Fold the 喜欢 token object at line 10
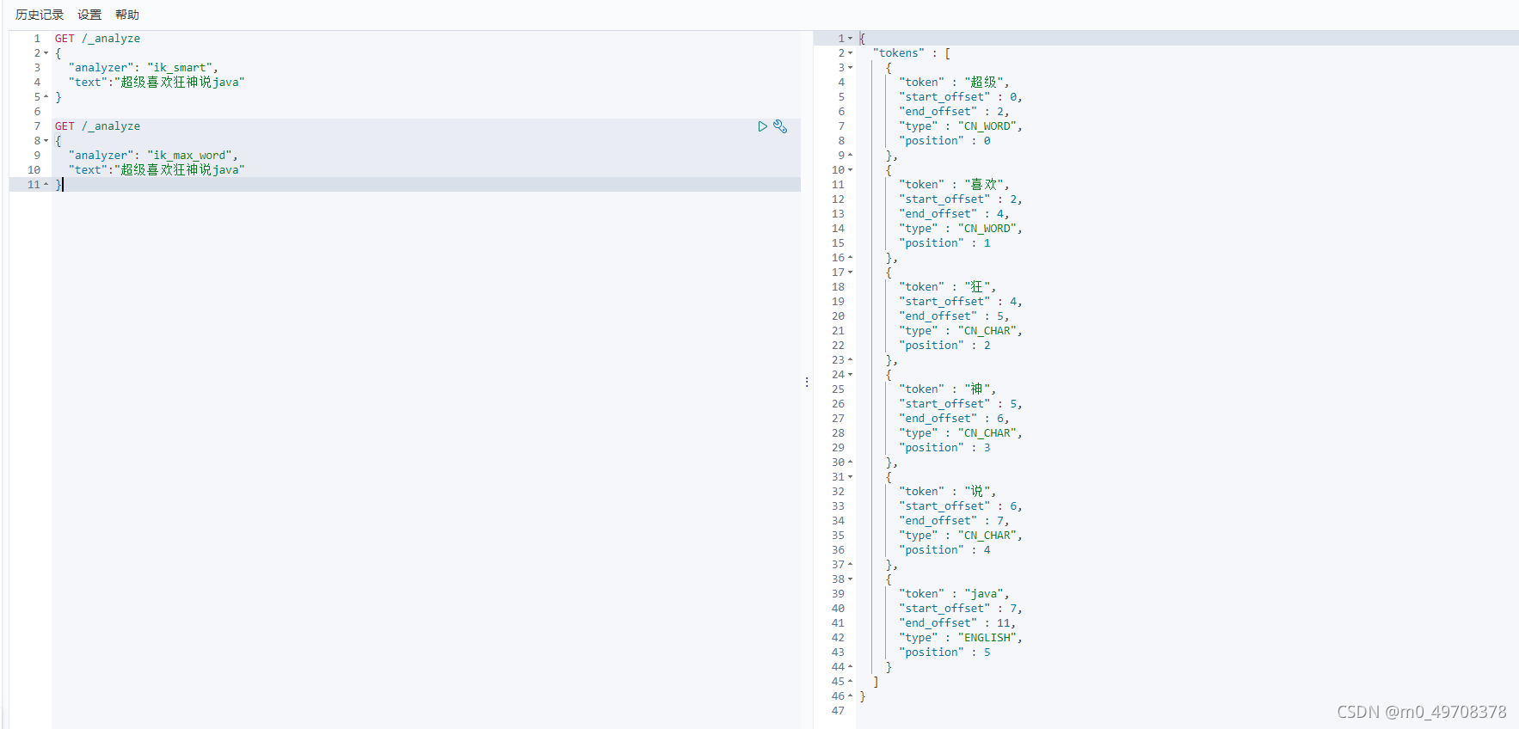The height and width of the screenshot is (729, 1519). coord(851,170)
